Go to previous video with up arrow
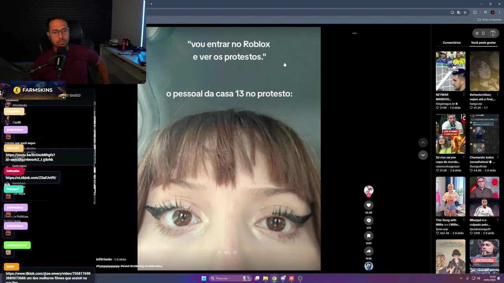The height and width of the screenshot is (283, 504). (x=423, y=142)
